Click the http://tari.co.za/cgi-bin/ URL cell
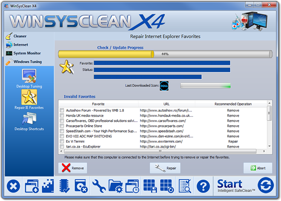 [158, 146]
